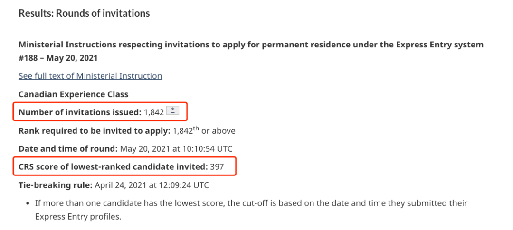Click the April 24, 2021 at 12:09:24 UTC value

point(152,185)
